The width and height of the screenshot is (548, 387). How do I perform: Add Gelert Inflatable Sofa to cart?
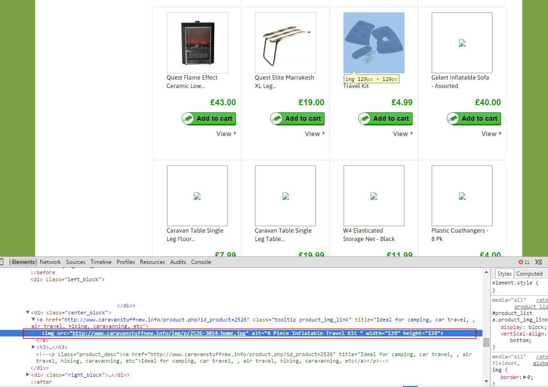(x=474, y=119)
